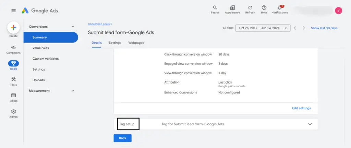
Task: Open the date range dropdown
Action: click(263, 28)
